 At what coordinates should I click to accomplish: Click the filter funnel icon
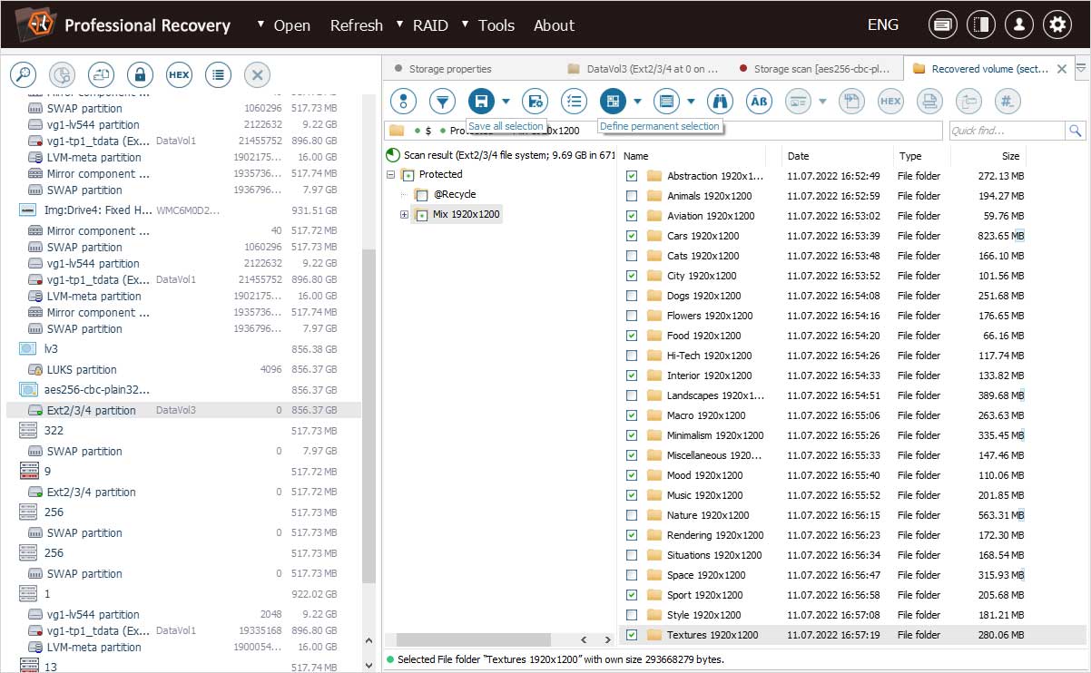click(x=442, y=101)
